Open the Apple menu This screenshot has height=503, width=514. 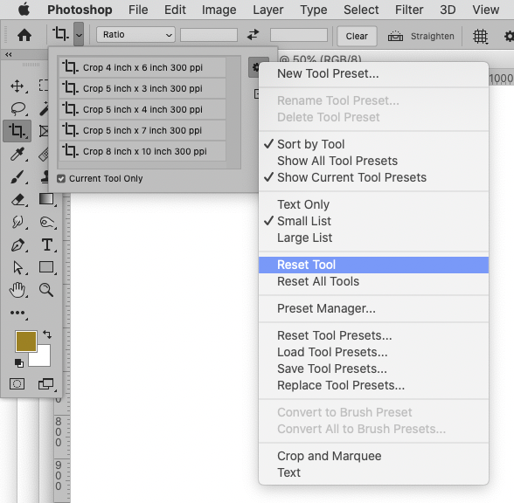pos(24,10)
